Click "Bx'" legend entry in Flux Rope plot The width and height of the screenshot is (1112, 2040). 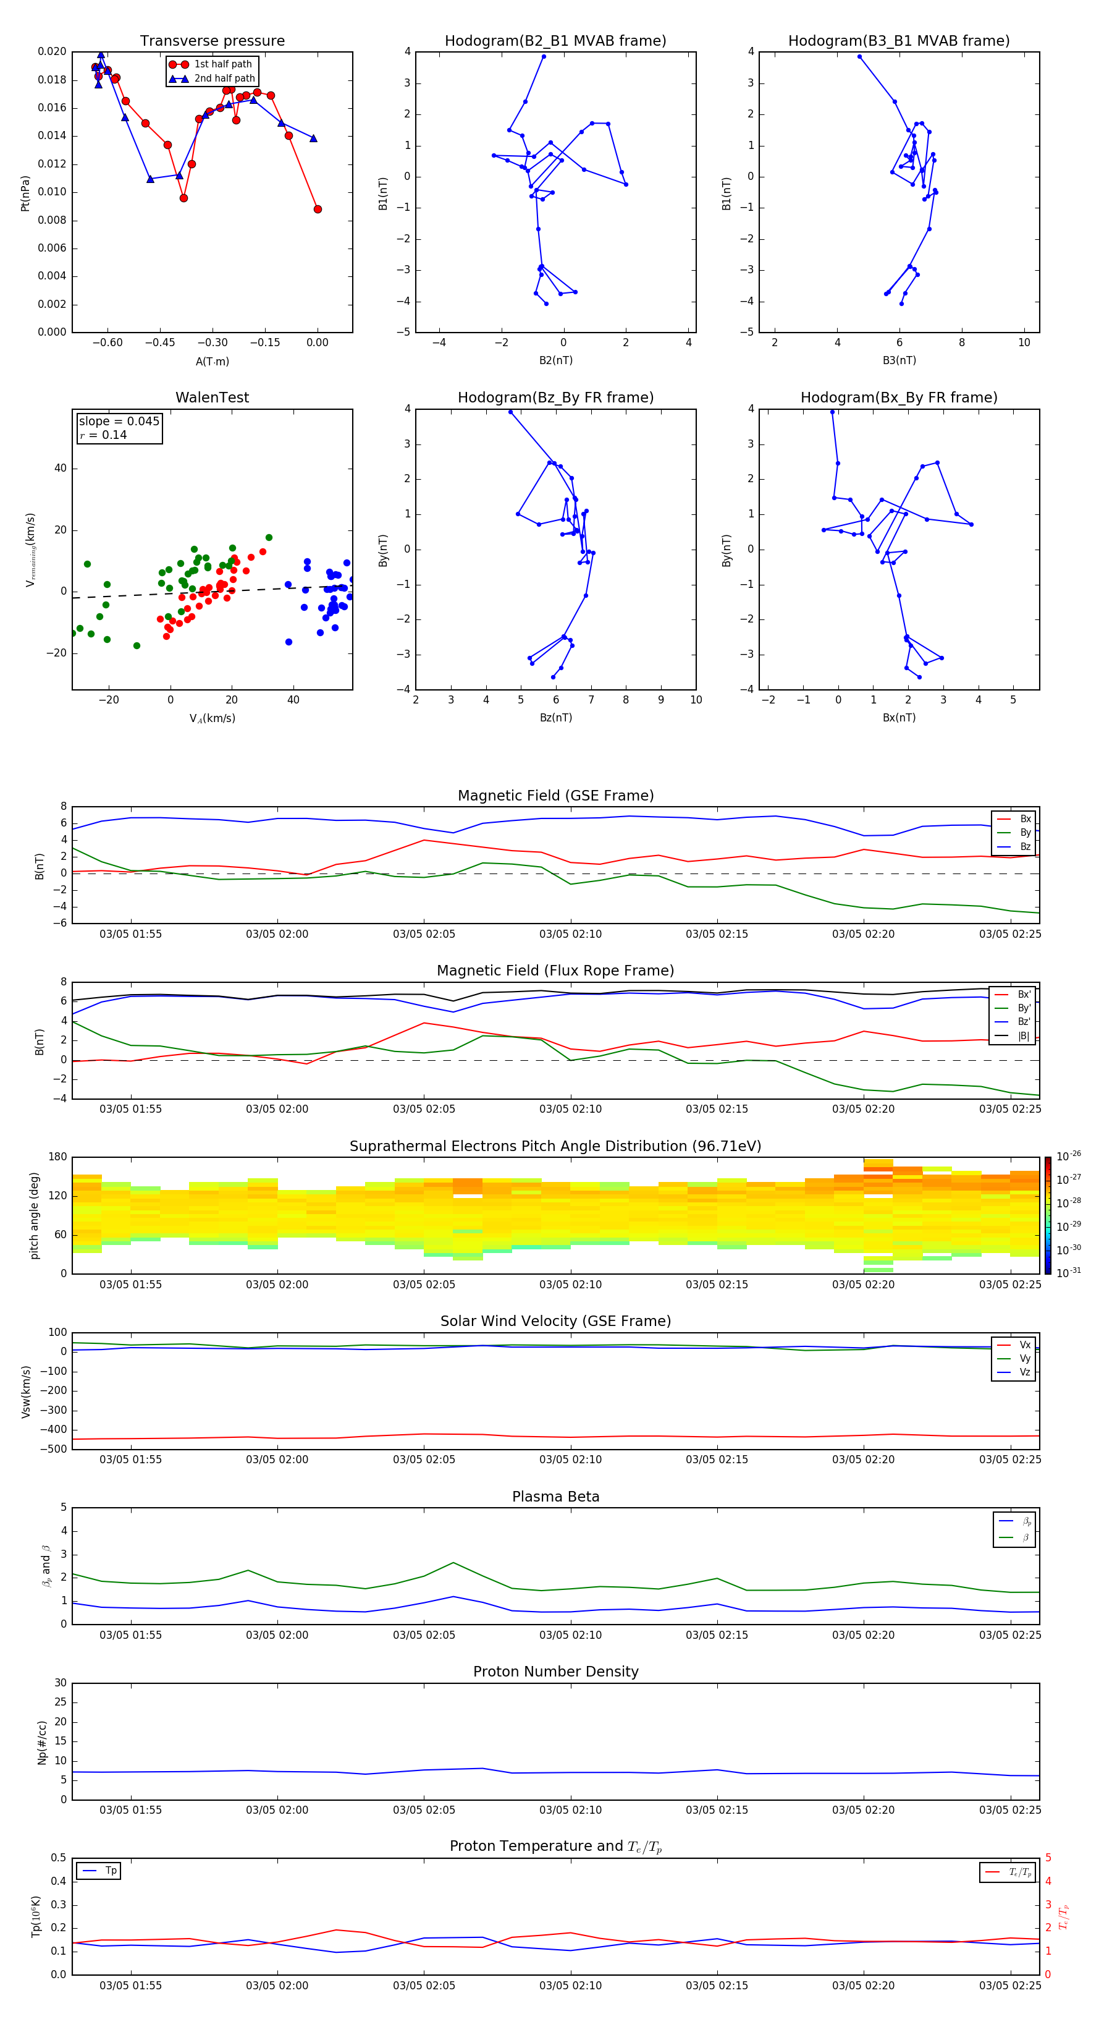click(1013, 995)
